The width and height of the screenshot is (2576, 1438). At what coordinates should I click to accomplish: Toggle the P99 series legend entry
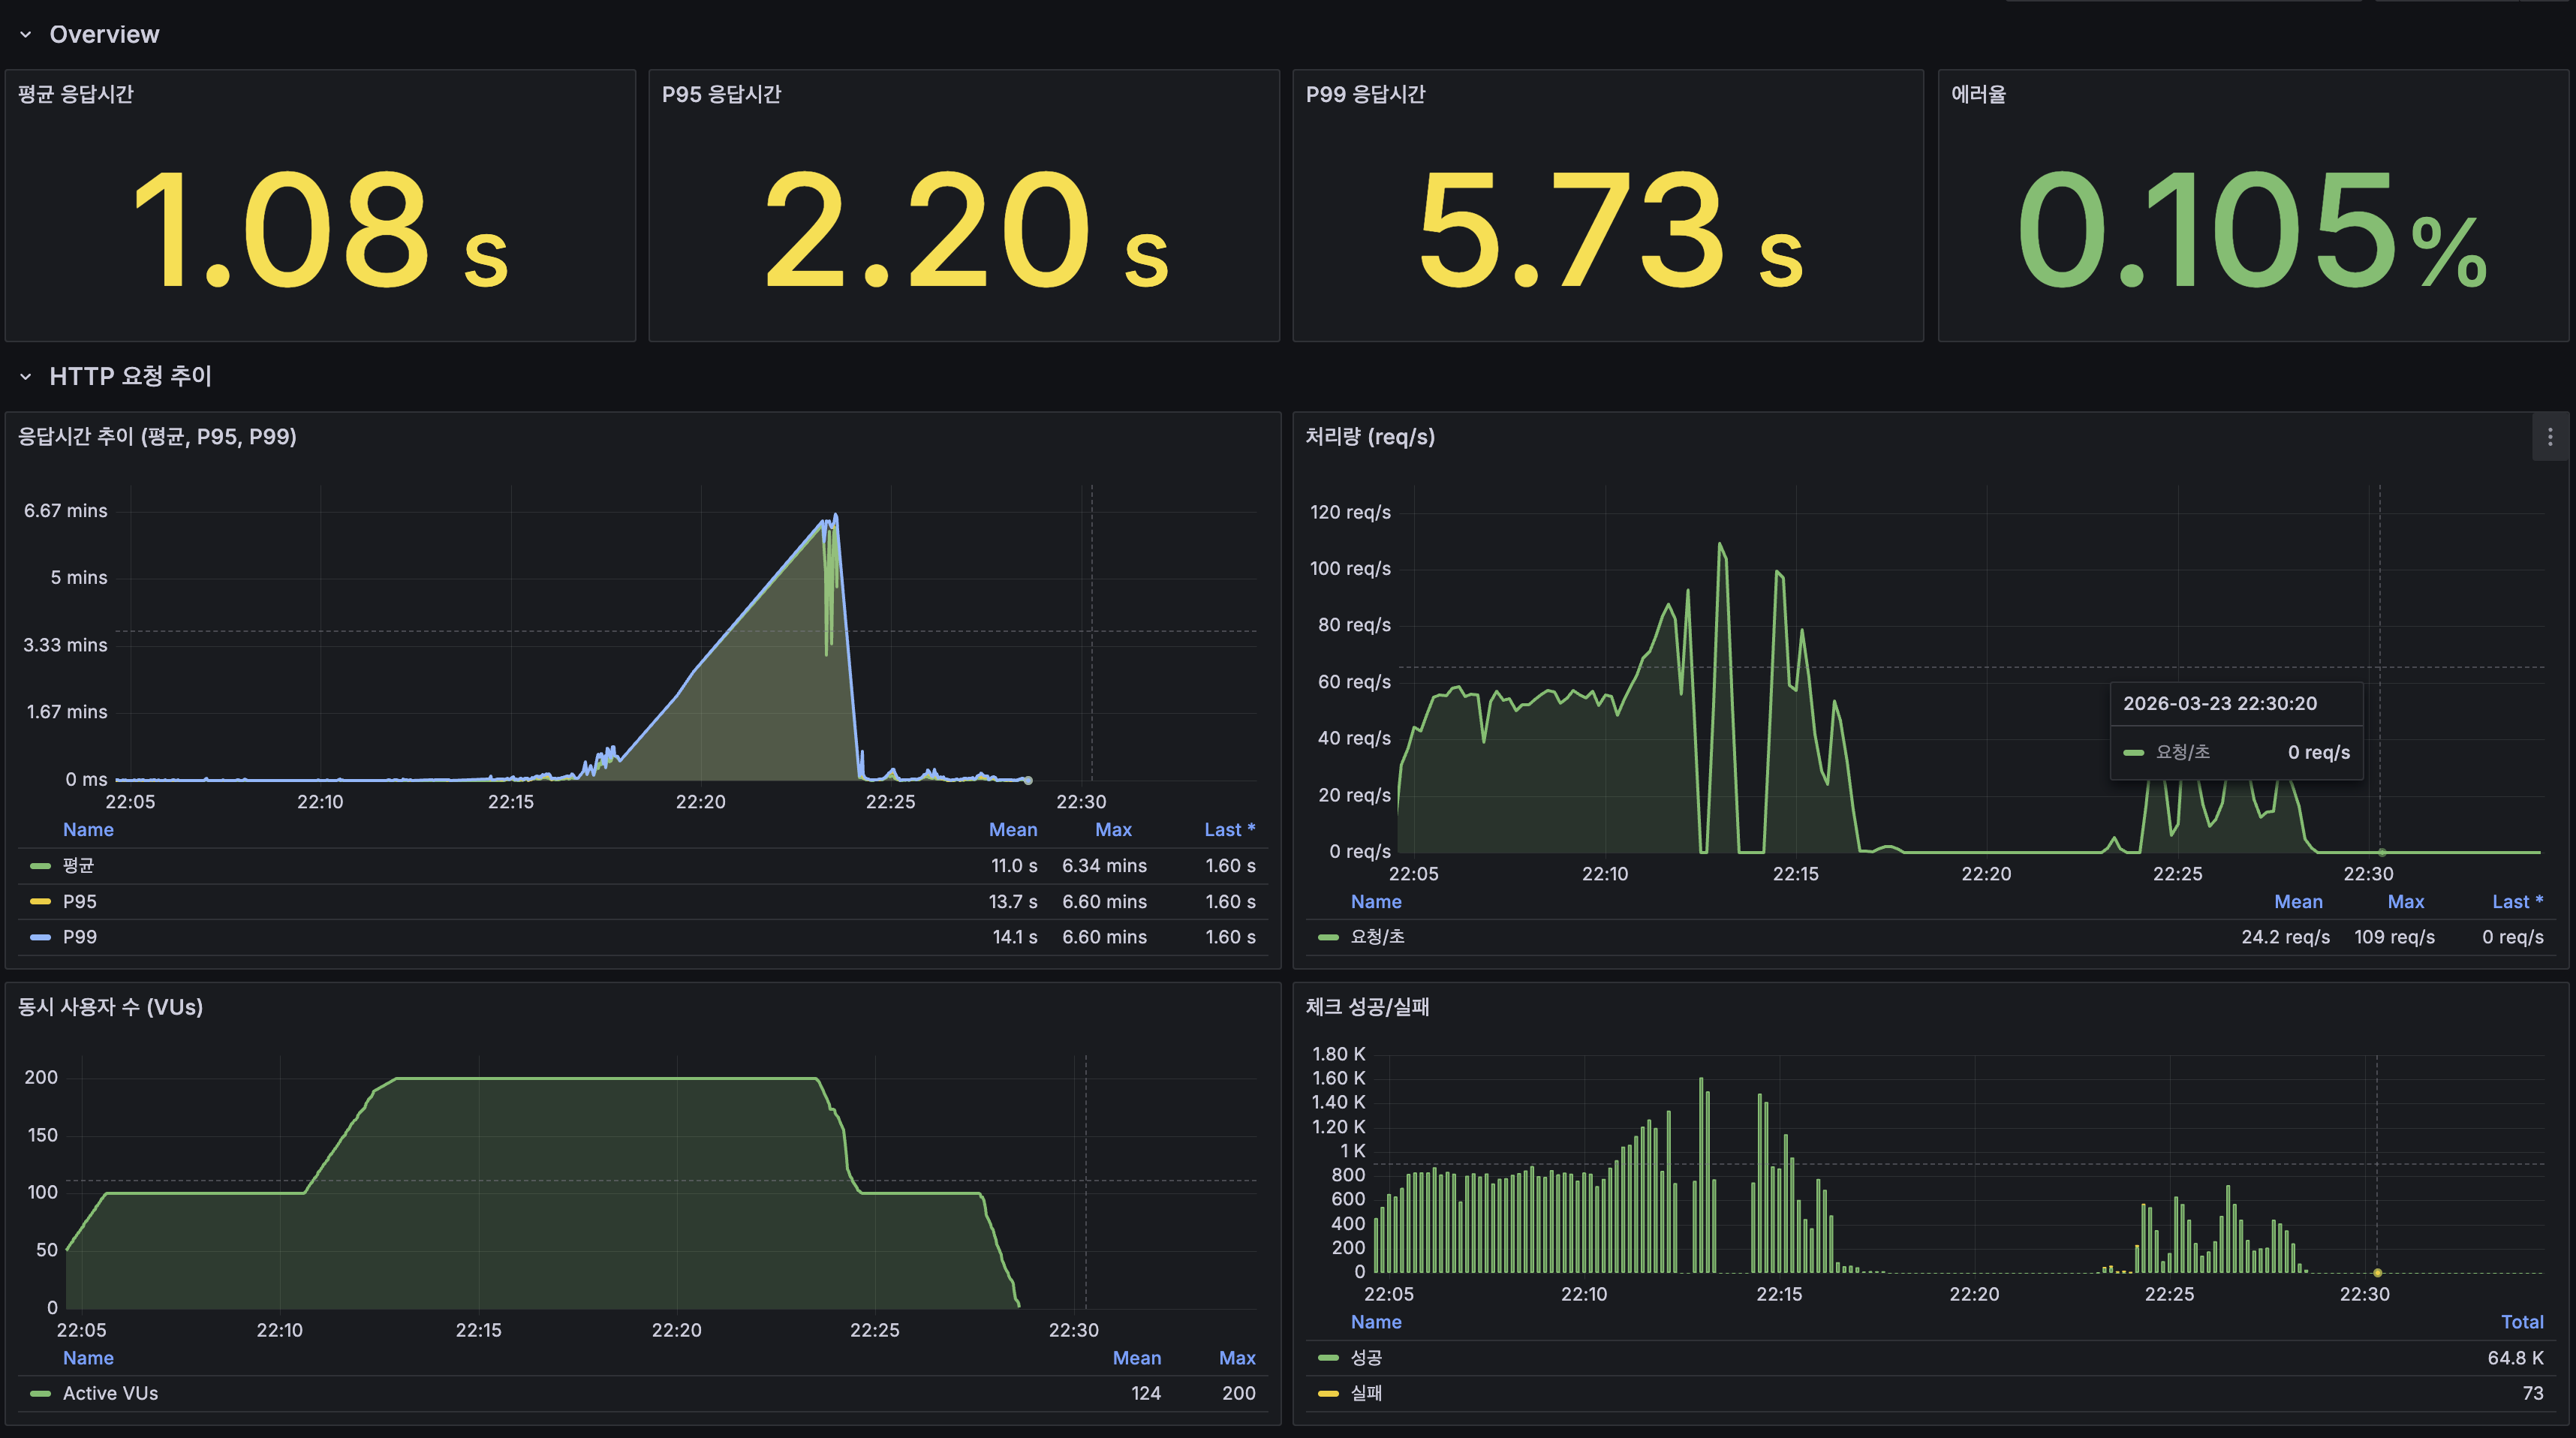pyautogui.click(x=80, y=937)
